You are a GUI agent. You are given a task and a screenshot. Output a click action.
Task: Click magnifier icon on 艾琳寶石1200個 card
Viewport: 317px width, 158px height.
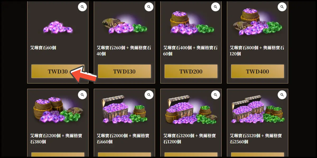pyautogui.click(x=82, y=95)
